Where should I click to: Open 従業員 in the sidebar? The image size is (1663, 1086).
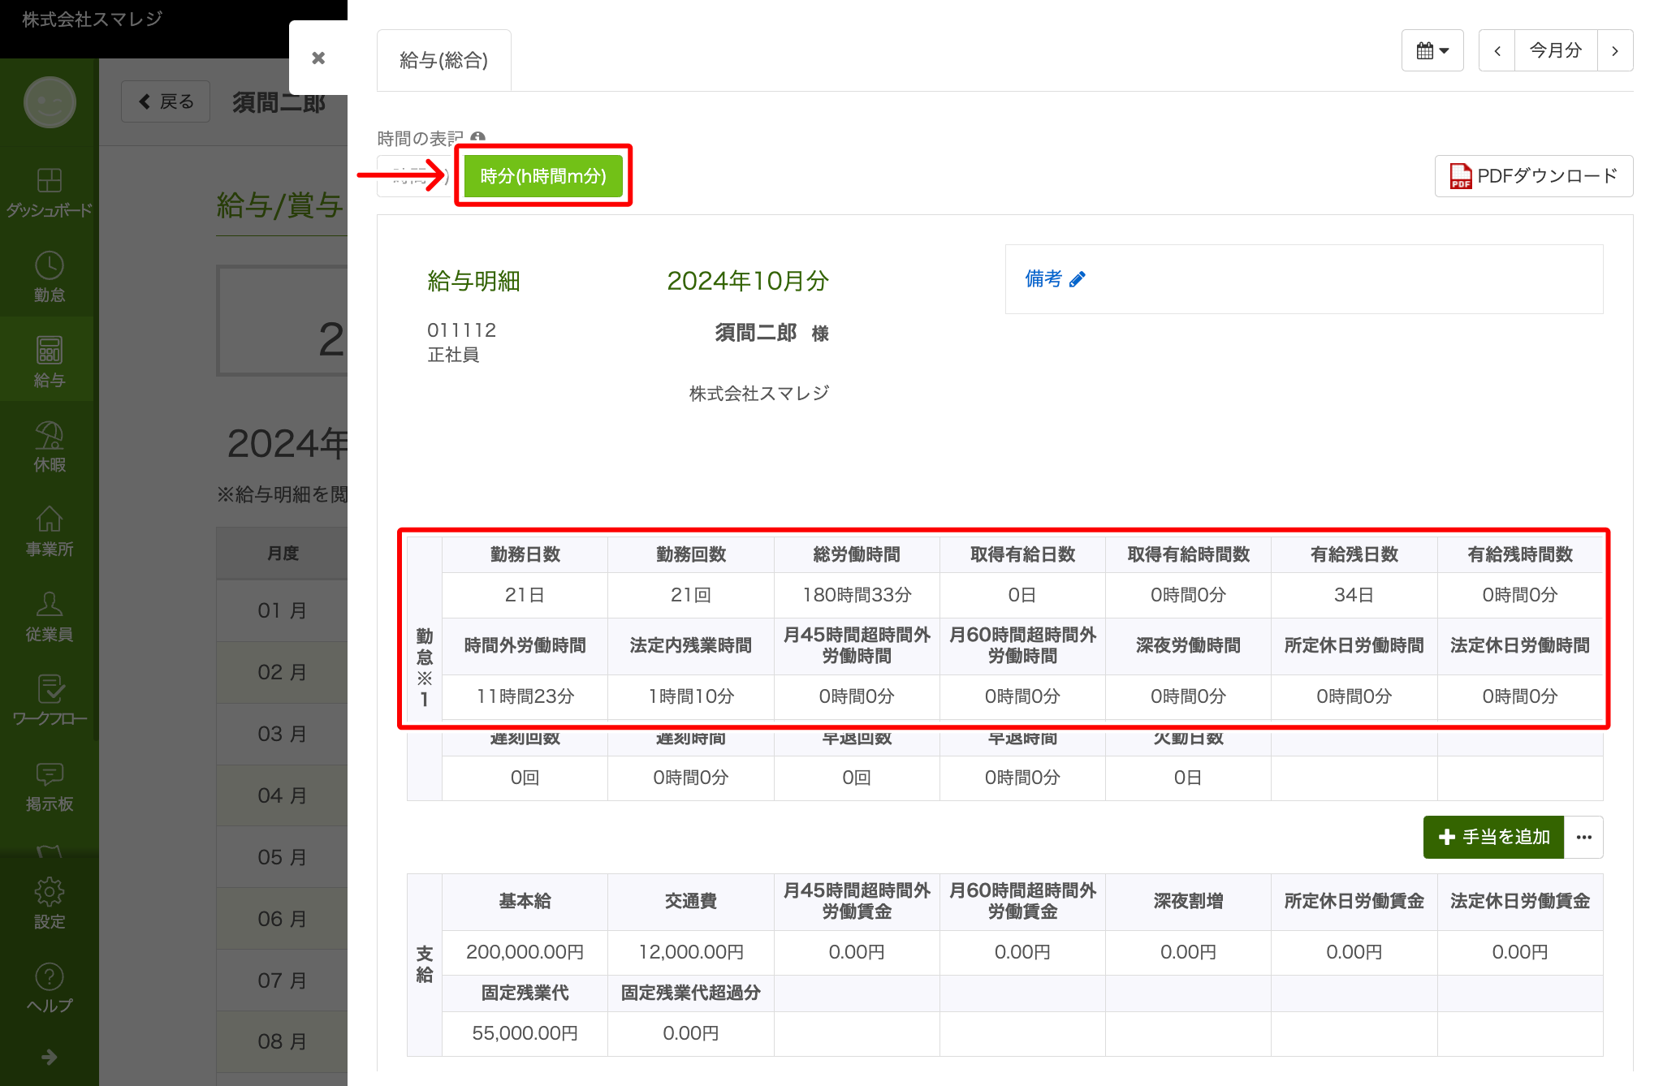tap(49, 616)
